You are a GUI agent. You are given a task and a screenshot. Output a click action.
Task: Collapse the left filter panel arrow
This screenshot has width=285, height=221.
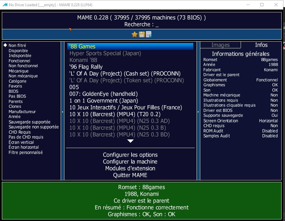click(63, 112)
